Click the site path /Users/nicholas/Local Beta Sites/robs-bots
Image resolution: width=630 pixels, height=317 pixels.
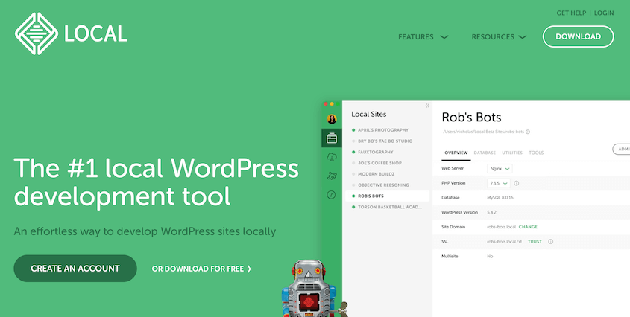click(x=484, y=132)
